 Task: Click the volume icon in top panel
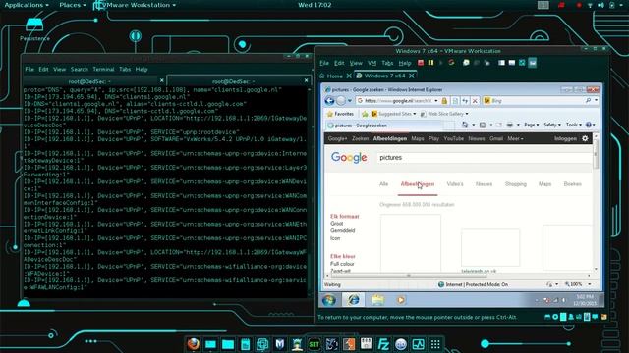click(x=600, y=5)
